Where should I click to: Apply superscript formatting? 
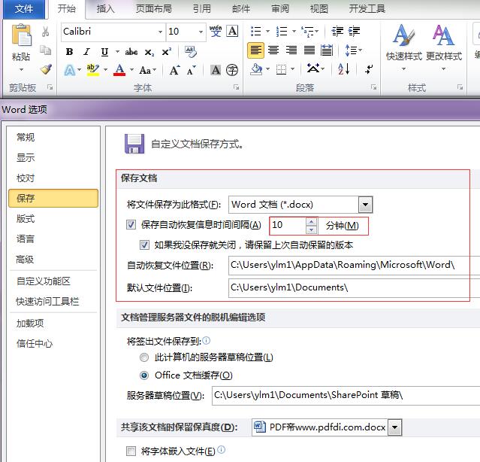167,52
